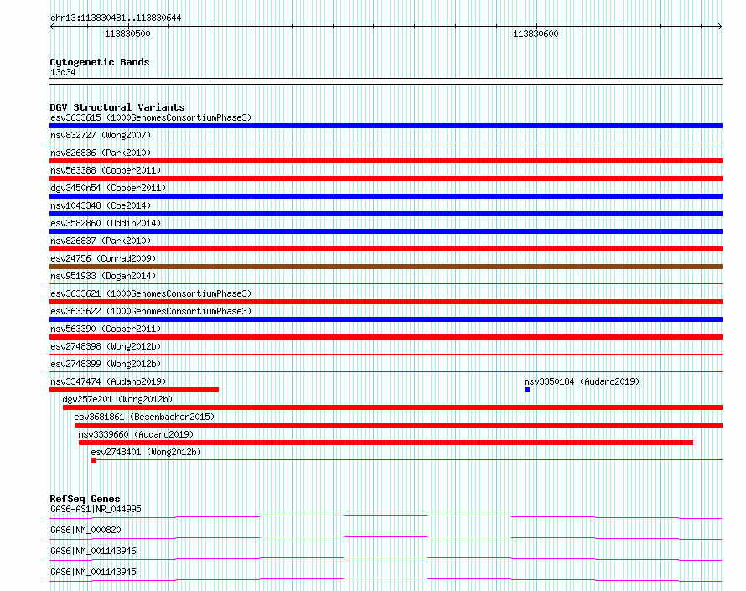Click the esv2748401 (Wong2012b) label

pyautogui.click(x=146, y=452)
